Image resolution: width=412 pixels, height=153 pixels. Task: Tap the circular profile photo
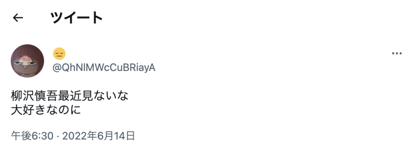point(27,61)
